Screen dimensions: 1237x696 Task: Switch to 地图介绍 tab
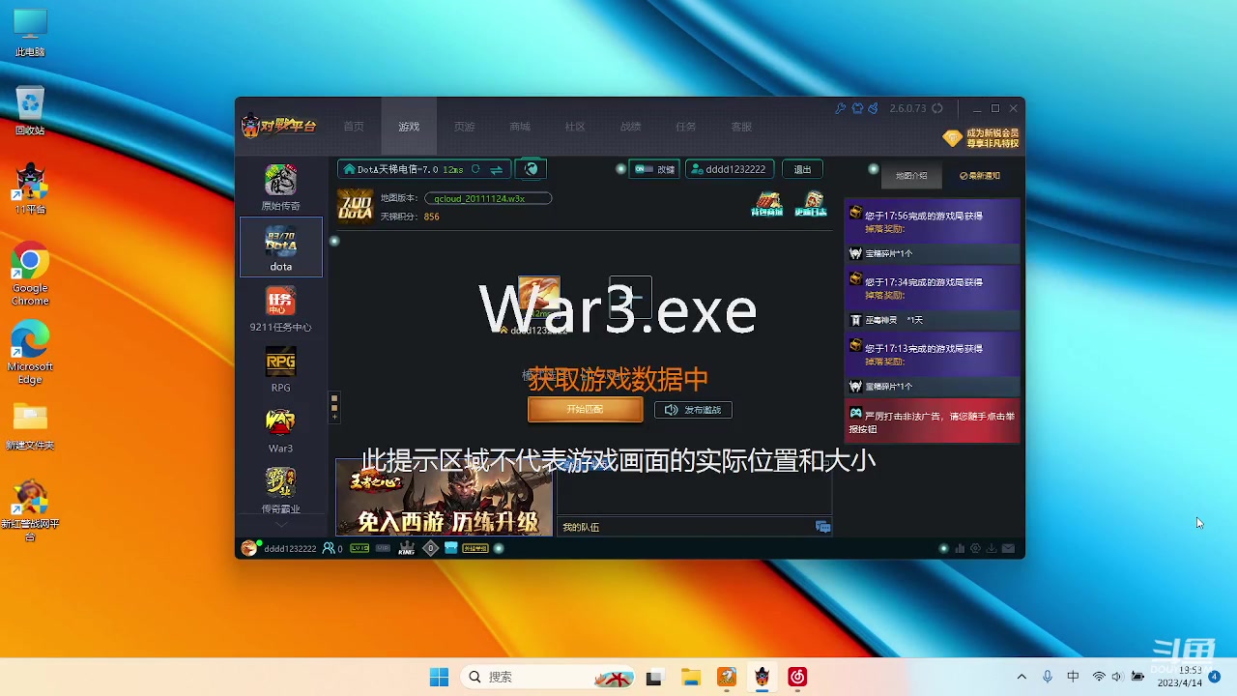pos(910,176)
